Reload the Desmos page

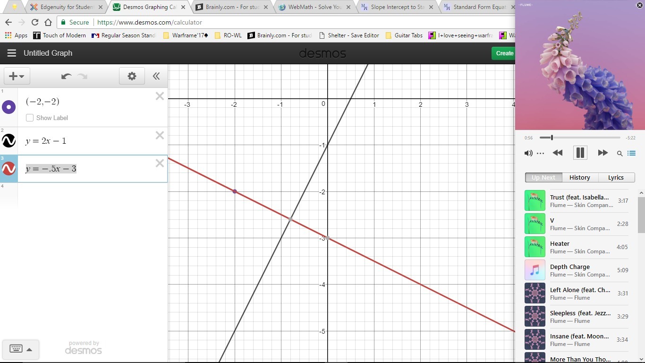[35, 22]
